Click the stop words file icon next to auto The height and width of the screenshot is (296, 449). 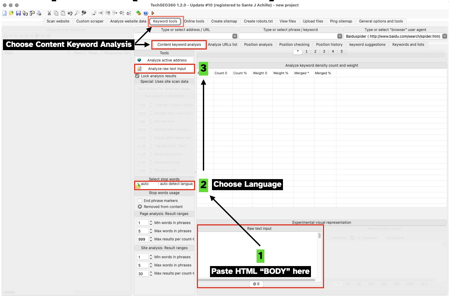pyautogui.click(x=138, y=186)
